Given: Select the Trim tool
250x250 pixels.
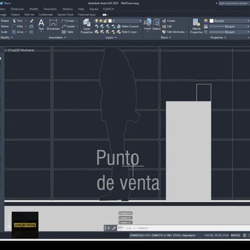Looking at the screenshot, I should [18, 21].
